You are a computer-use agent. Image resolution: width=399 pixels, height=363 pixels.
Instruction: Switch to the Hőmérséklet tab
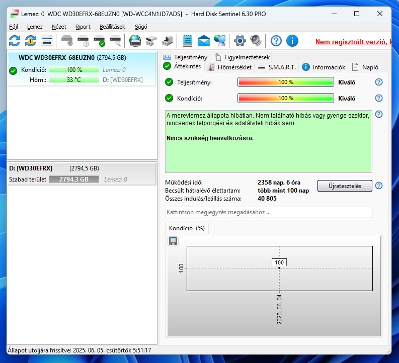[230, 67]
